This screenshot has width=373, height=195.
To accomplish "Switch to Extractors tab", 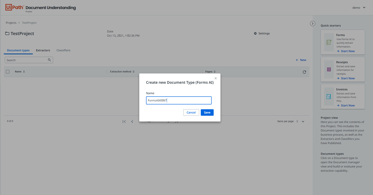I will click(x=43, y=50).
